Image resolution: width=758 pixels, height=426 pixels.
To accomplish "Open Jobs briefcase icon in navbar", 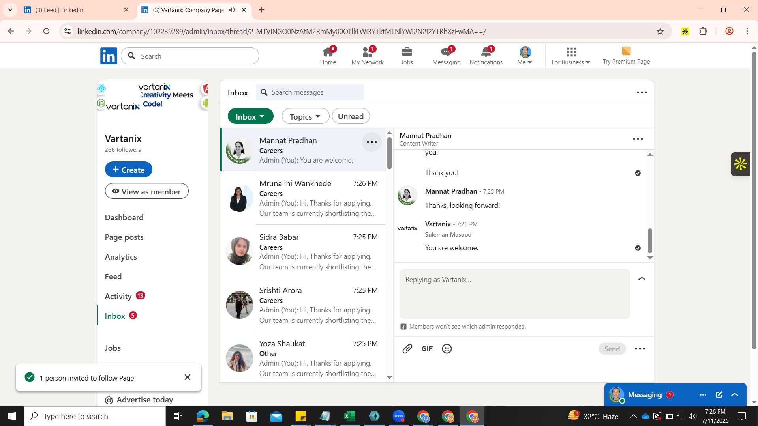I will [x=407, y=56].
